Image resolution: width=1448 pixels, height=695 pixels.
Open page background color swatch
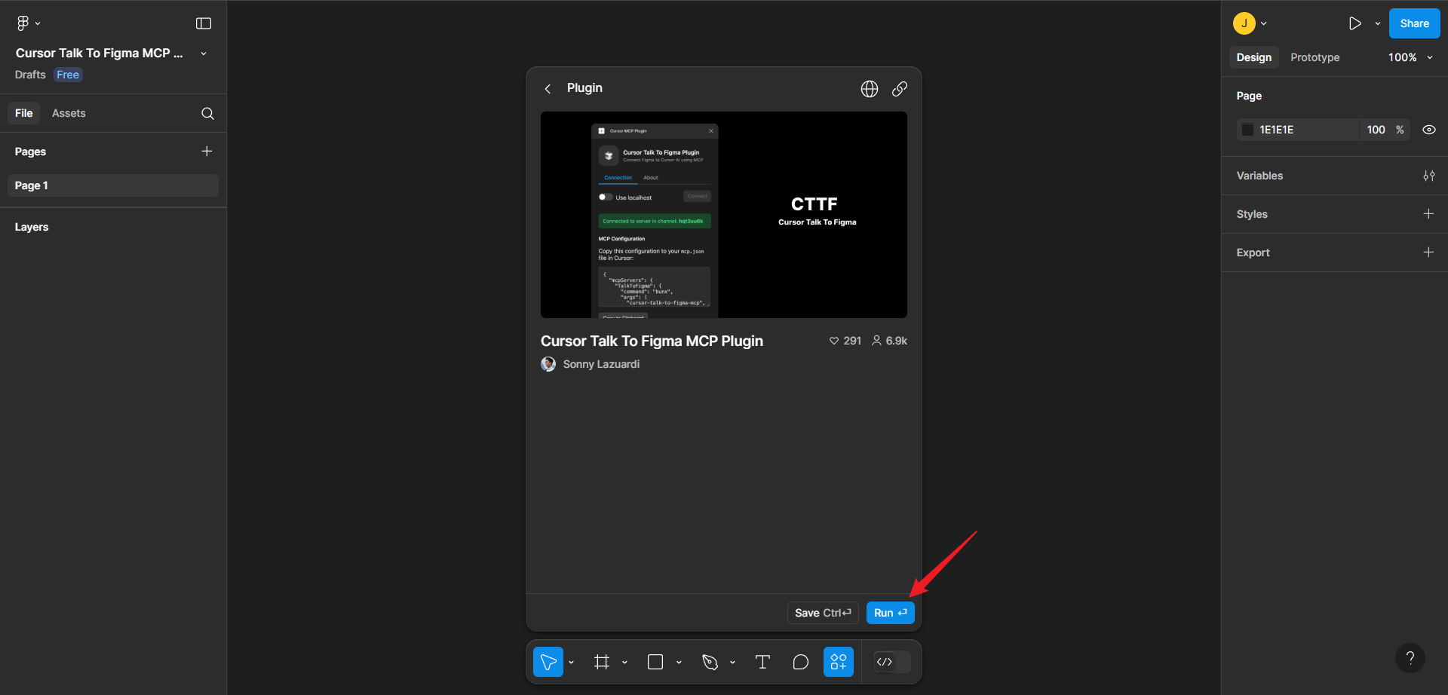pos(1248,130)
